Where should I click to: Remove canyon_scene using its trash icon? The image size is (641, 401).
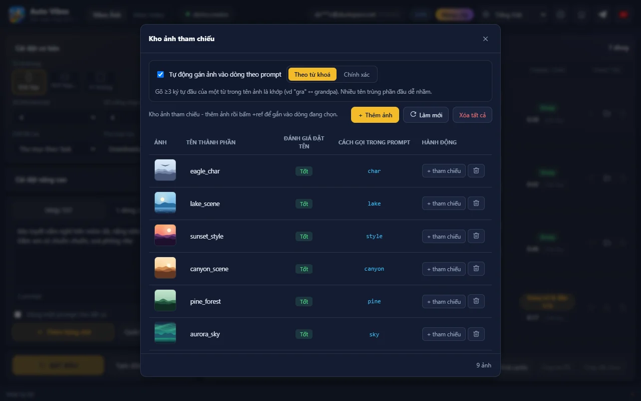click(476, 269)
